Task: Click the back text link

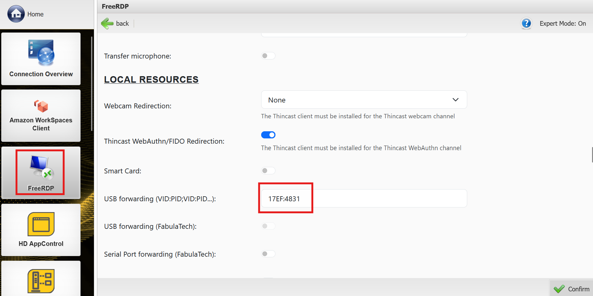Action: pos(122,24)
